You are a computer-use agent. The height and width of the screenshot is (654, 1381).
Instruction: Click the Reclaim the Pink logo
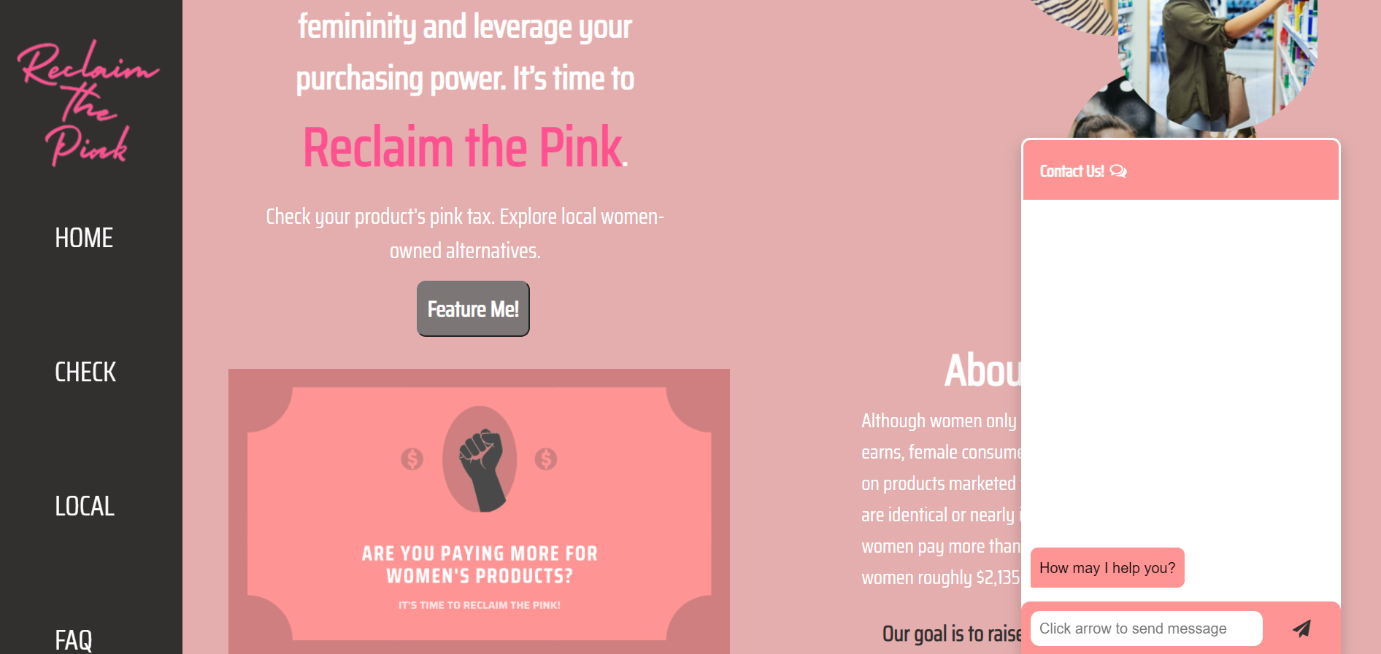88,102
